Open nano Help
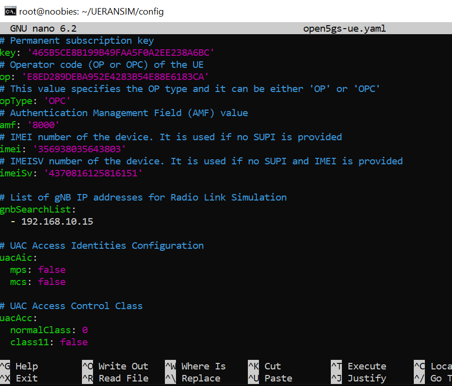452x386 pixels. (x=27, y=366)
